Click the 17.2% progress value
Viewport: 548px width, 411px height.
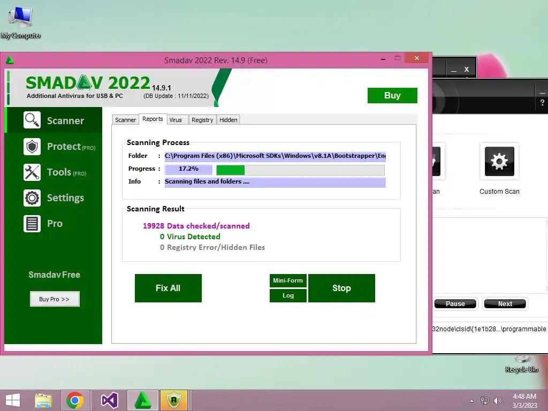(188, 169)
